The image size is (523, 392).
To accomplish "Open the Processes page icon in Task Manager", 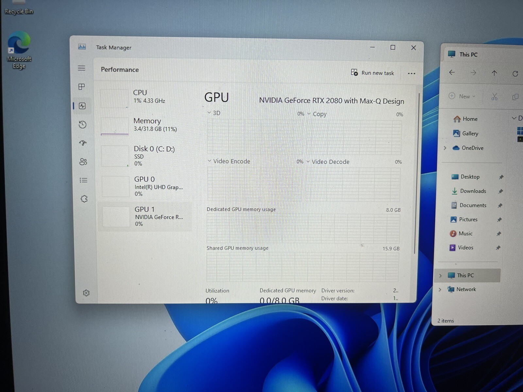I will [x=82, y=87].
